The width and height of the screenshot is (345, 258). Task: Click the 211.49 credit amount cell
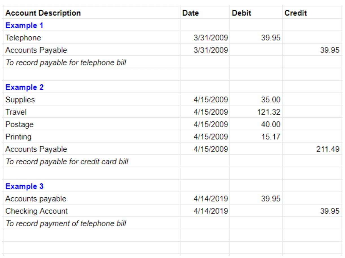click(328, 149)
